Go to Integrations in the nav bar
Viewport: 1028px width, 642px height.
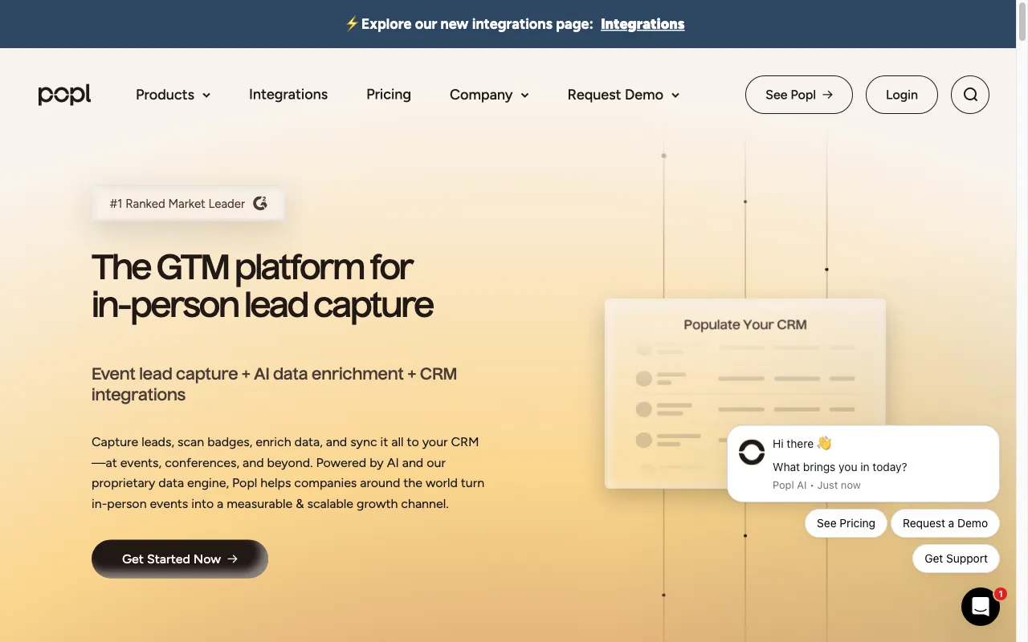(x=288, y=95)
